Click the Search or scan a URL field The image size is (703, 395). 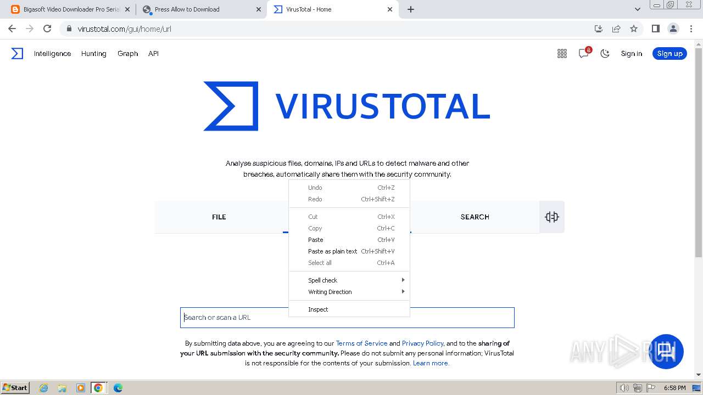[x=347, y=318]
